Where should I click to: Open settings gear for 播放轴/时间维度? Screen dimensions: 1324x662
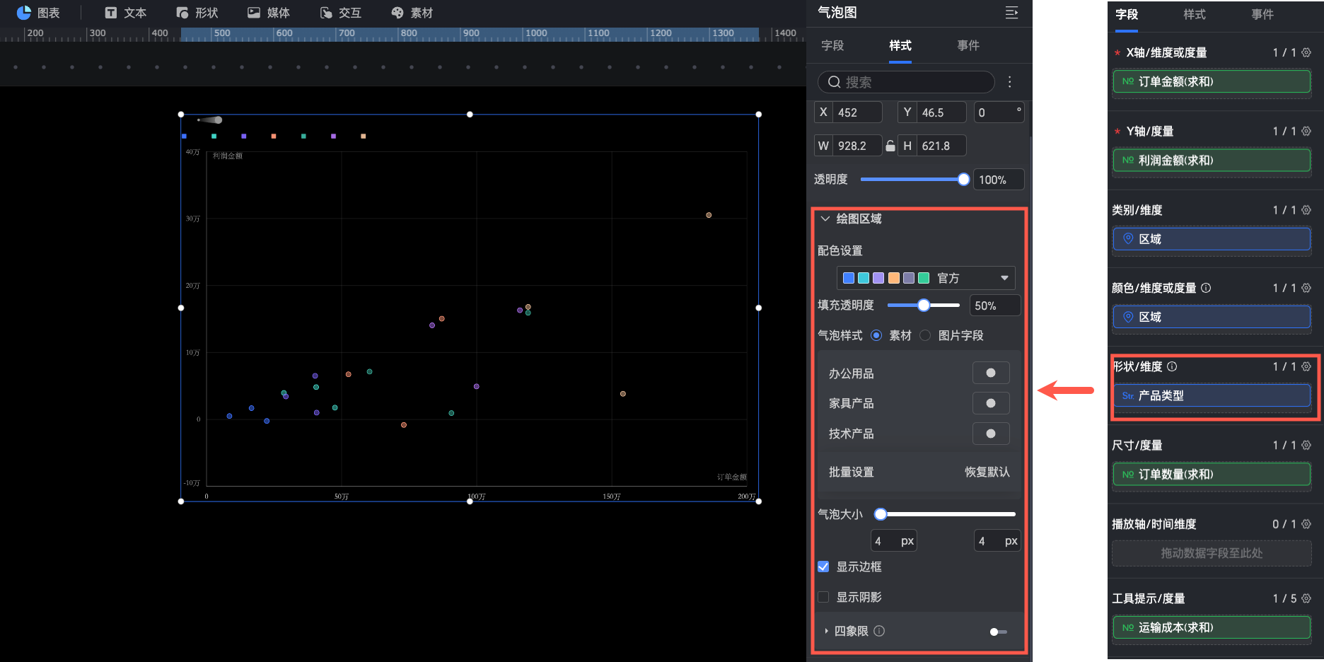tap(1306, 524)
